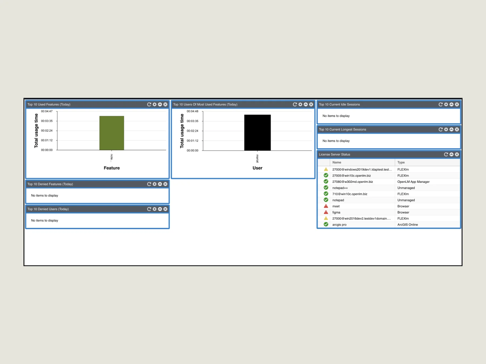Open settings of Top 10 Denied Features widget
Screen dimensions: 486x364
[x=154, y=184]
